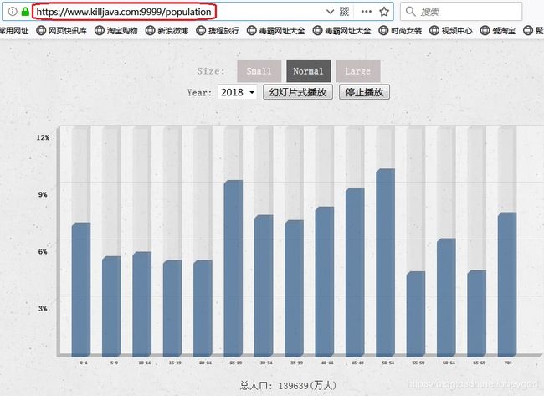Viewport: 544px width, 396px height.
Task: Open the 时尚女装 bookmark
Action: (x=400, y=30)
